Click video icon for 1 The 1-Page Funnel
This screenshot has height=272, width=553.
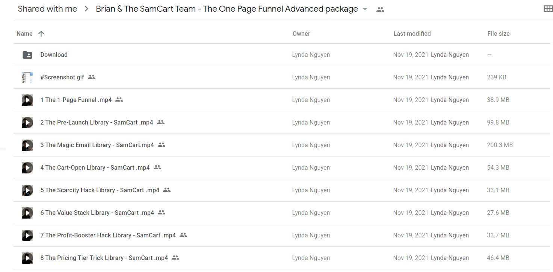pos(27,100)
